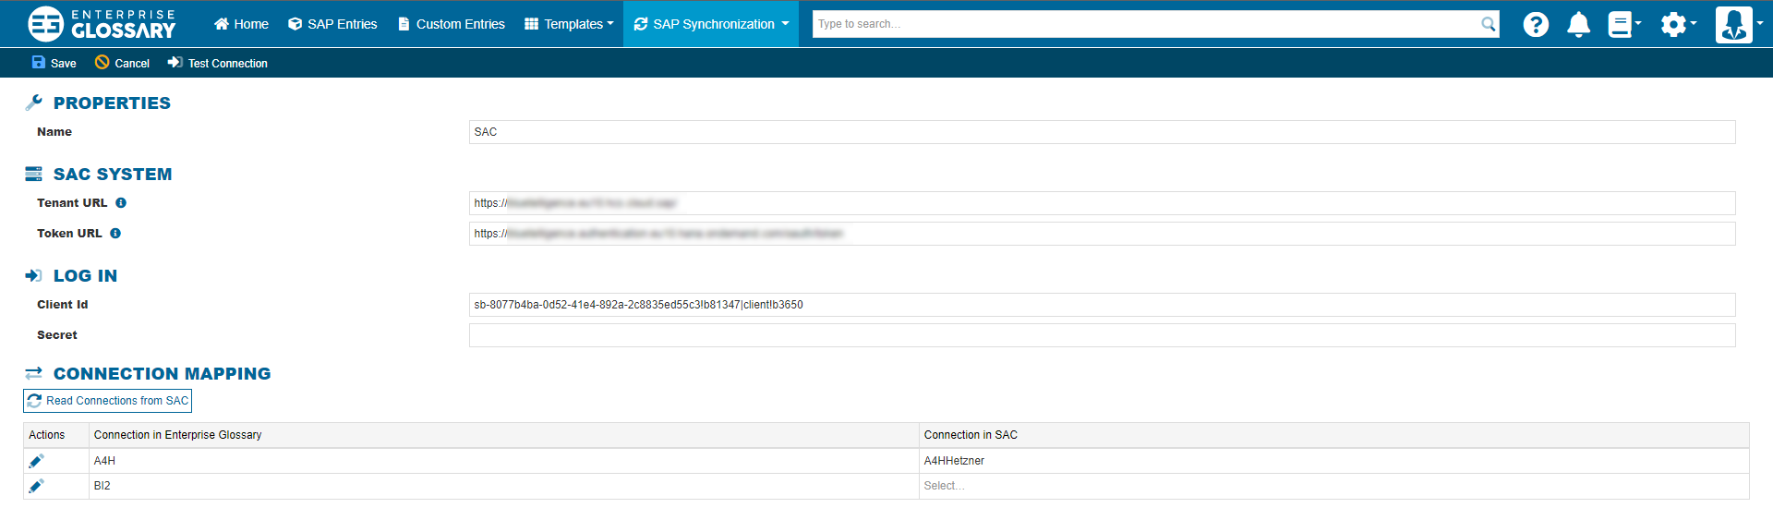Expand the Templates dropdown menu
Viewport: 1773px width, 532px height.
click(x=569, y=24)
